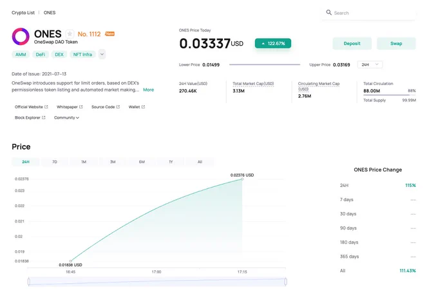The height and width of the screenshot is (294, 438).
Task: Open the Whitepaper link
Action: [x=67, y=107]
